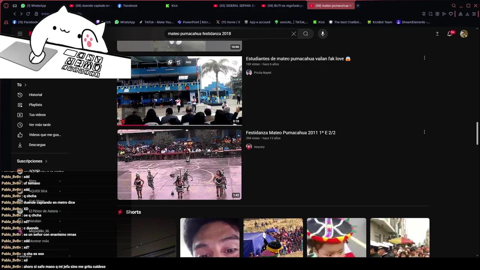Start voice search with microphone icon
This screenshot has width=480, height=270.
tap(322, 34)
